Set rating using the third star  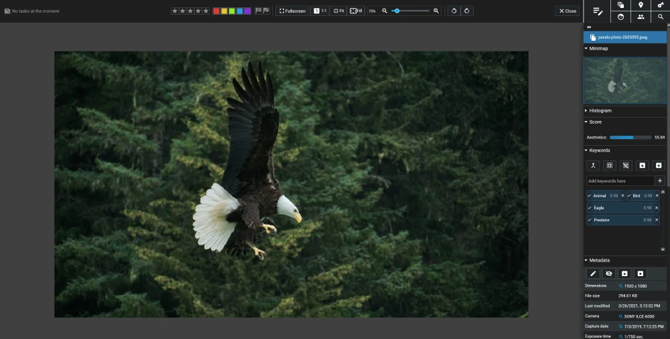190,11
